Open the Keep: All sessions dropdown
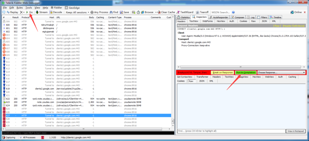This screenshot has width=309, height=141. [78, 12]
